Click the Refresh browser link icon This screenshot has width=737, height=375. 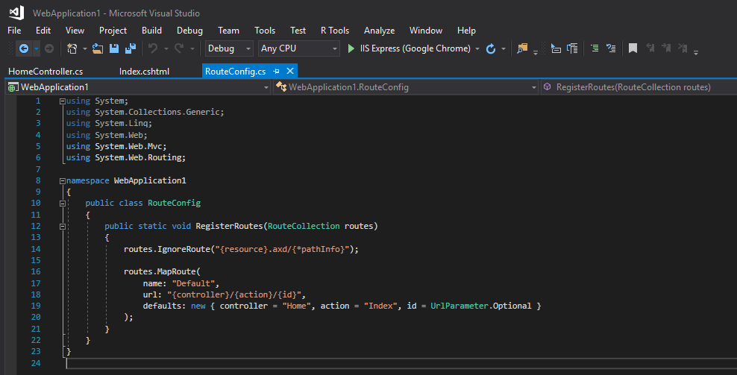(x=491, y=48)
